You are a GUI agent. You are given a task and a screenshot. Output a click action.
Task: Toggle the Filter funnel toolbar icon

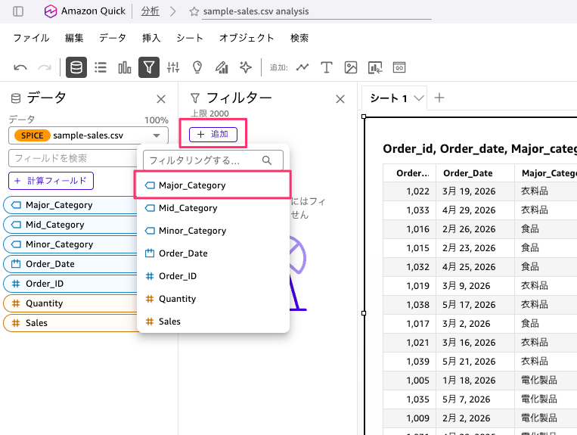149,67
